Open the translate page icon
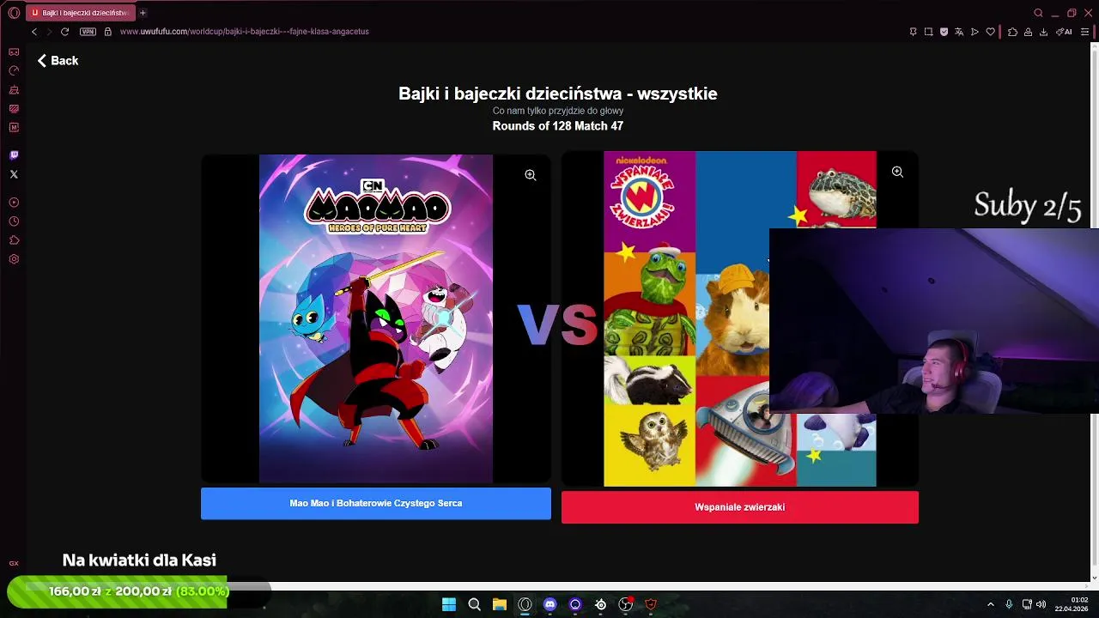 click(x=959, y=32)
